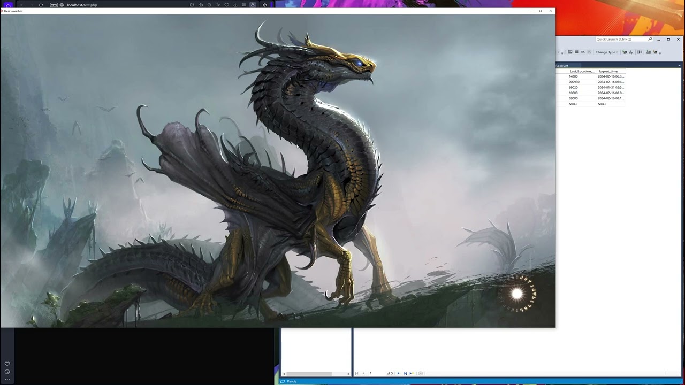Verify SQL syntax icon
Viewport: 685px width, 385px height.
click(x=631, y=52)
